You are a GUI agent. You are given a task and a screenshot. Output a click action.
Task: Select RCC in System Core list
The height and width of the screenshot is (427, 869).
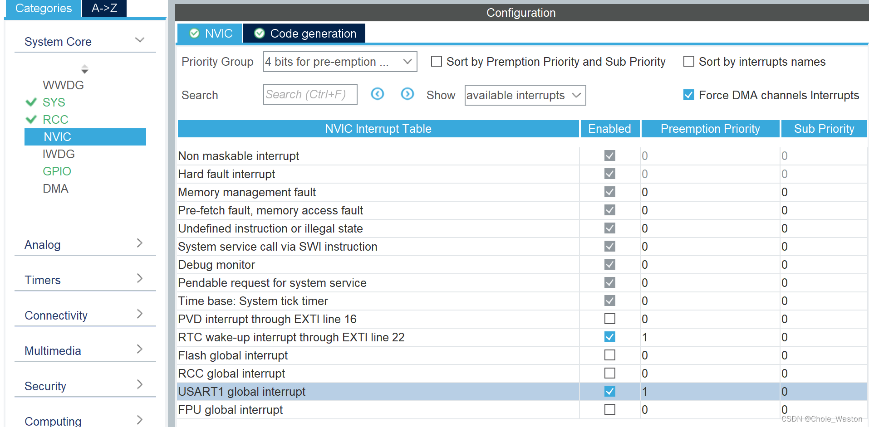55,119
